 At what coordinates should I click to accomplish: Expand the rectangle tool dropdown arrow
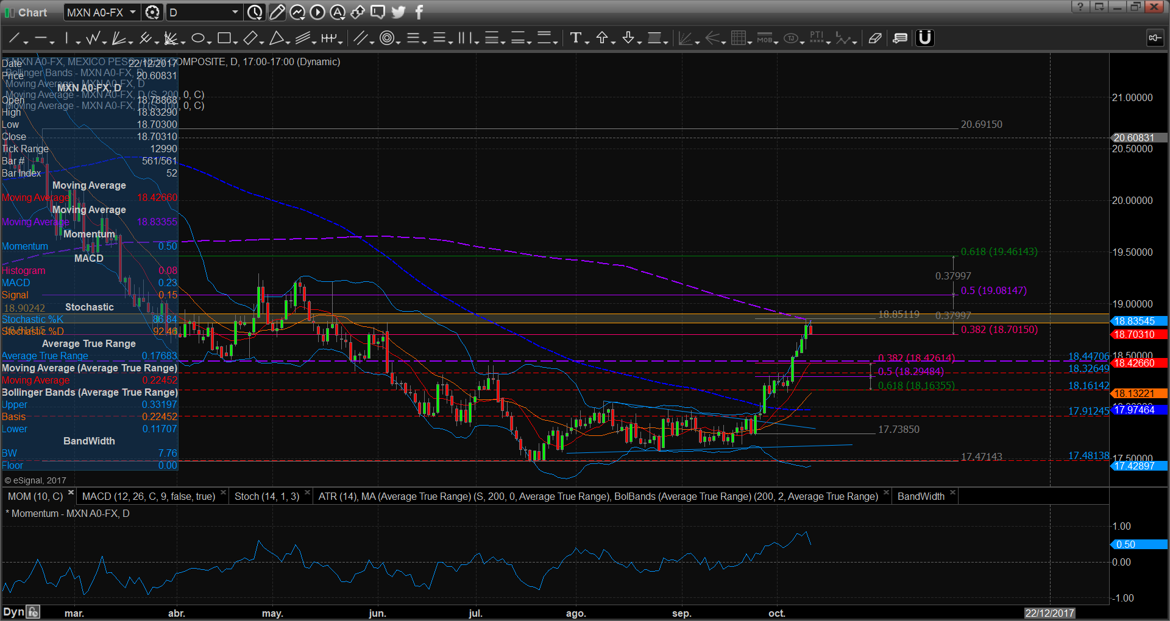[x=235, y=42]
